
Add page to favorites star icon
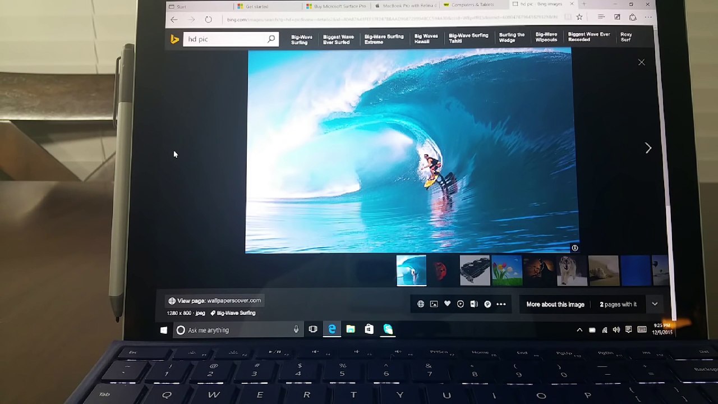pyautogui.click(x=579, y=17)
